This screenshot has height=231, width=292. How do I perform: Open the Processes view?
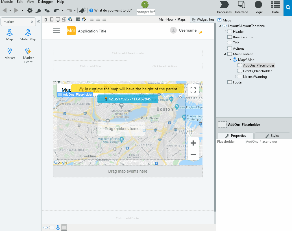(x=224, y=7)
